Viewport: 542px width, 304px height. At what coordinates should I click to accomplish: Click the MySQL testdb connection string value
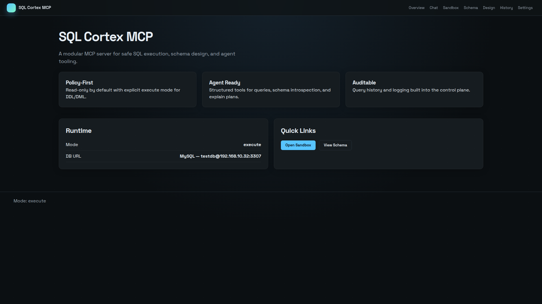tap(220, 156)
